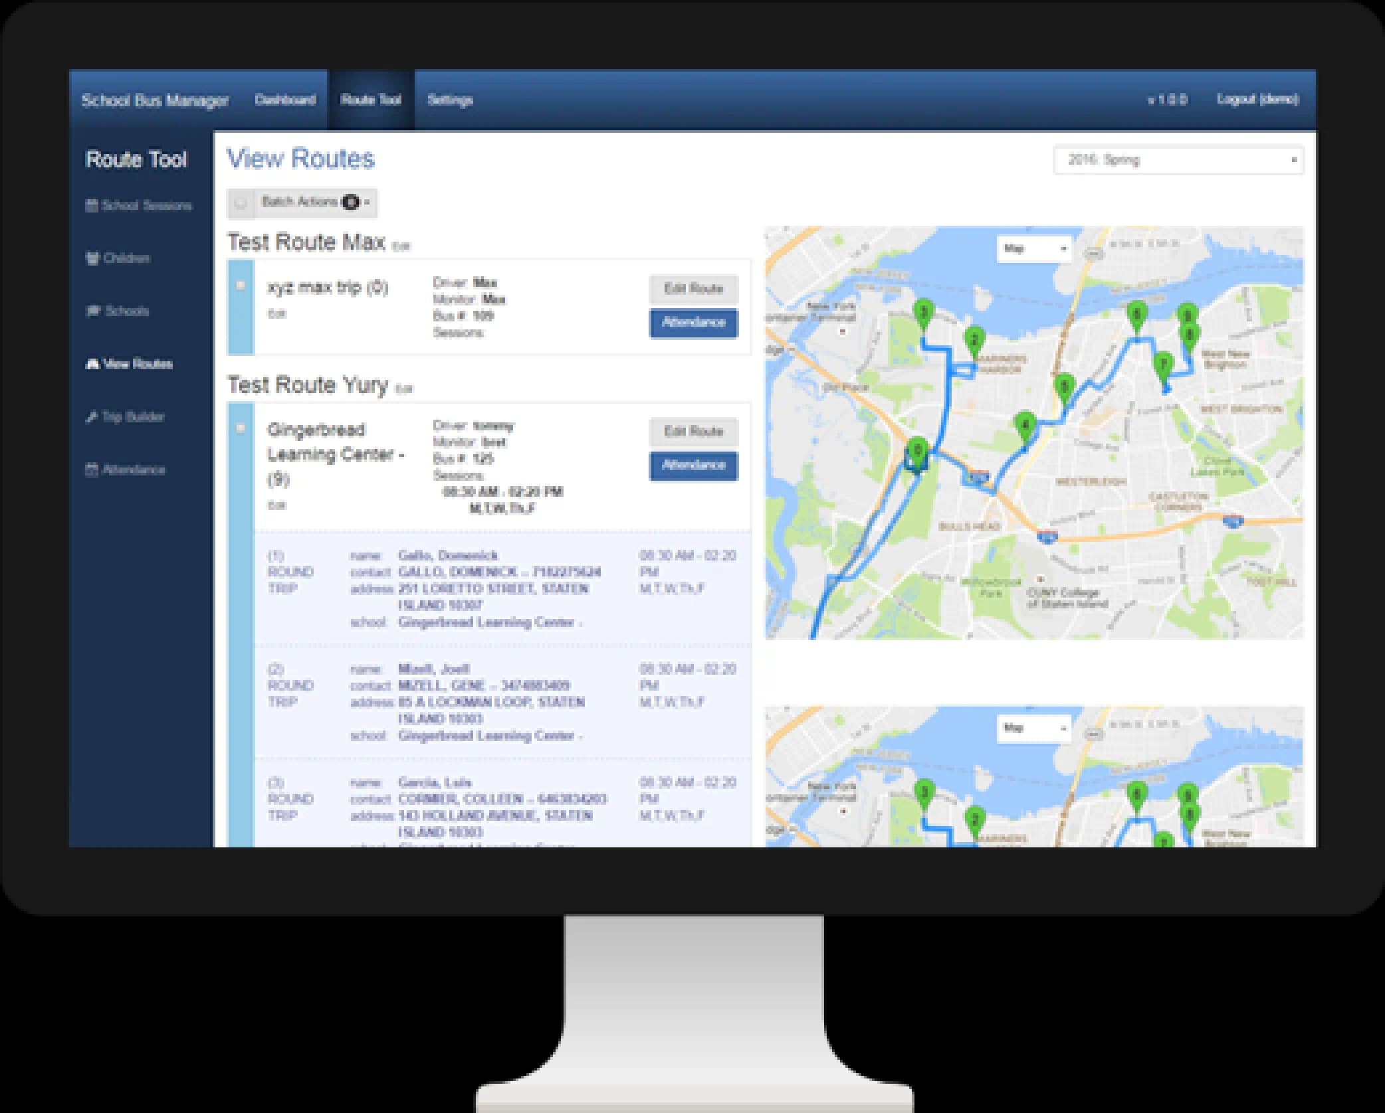Open the 2016: Spring session dropdown
The height and width of the screenshot is (1113, 1385).
1178,160
